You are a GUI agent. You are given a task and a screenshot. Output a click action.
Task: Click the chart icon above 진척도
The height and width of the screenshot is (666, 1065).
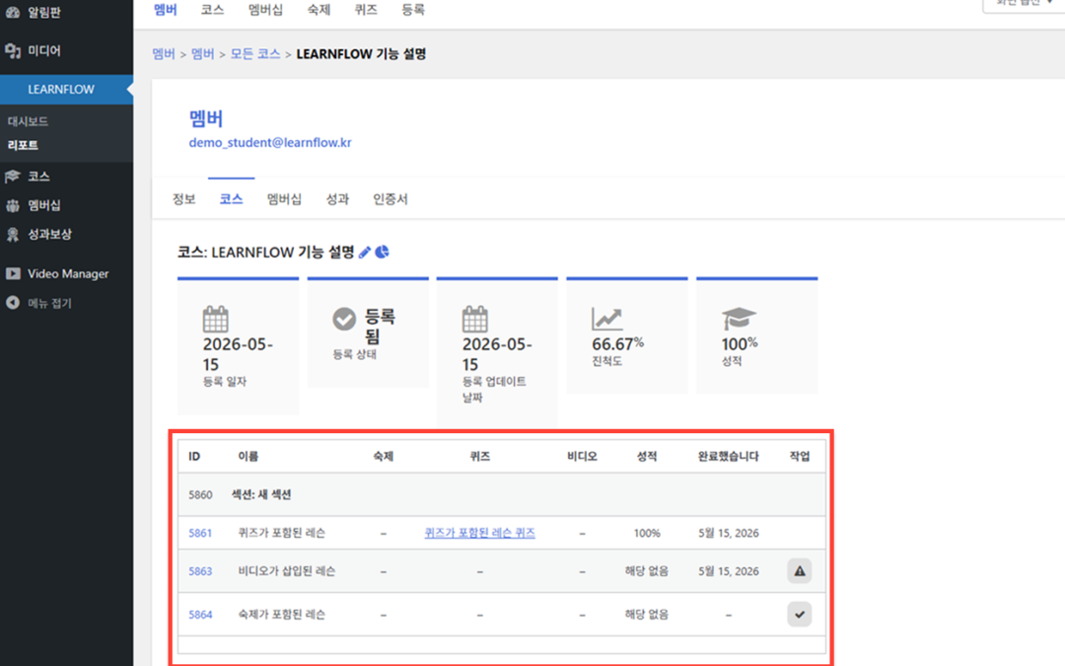[x=606, y=319]
